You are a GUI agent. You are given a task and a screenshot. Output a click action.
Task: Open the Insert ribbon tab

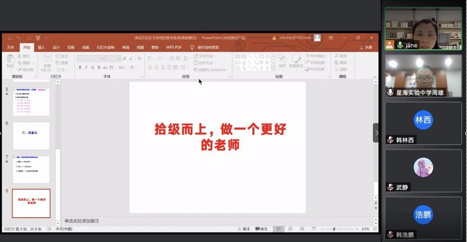click(42, 47)
